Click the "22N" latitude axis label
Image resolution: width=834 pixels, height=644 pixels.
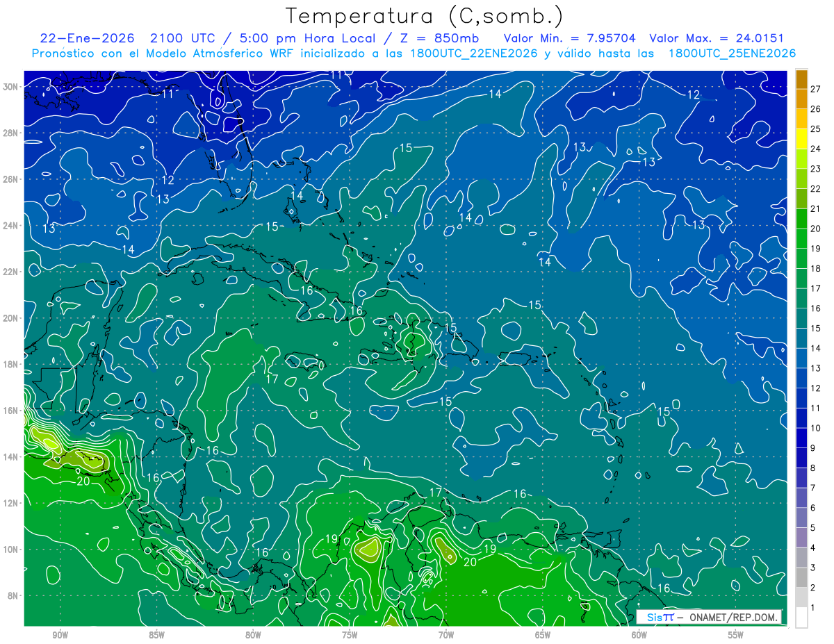(11, 272)
